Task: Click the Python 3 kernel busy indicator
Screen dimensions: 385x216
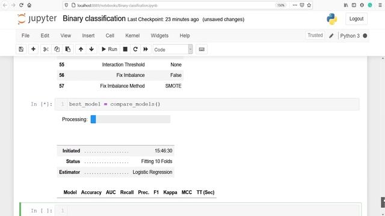Action: click(365, 36)
